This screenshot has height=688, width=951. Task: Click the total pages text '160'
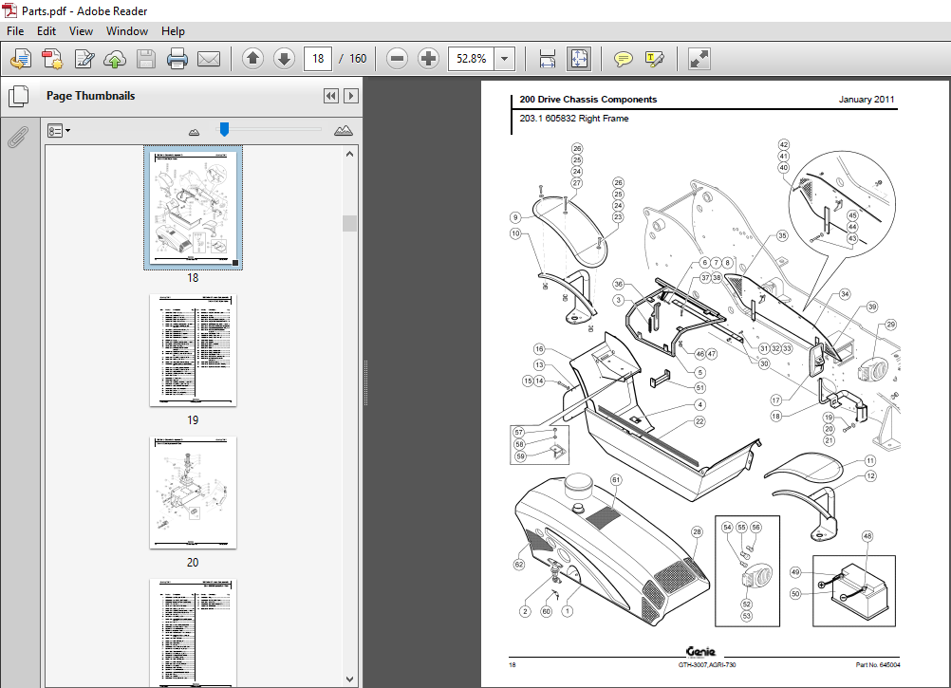[358, 59]
